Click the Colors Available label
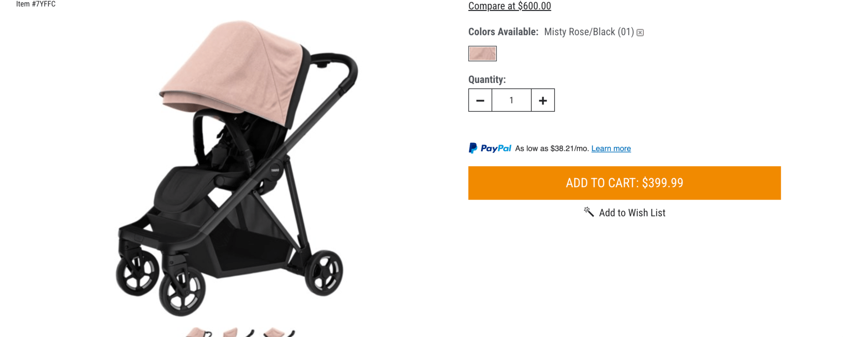Image resolution: width=843 pixels, height=337 pixels. pyautogui.click(x=503, y=32)
